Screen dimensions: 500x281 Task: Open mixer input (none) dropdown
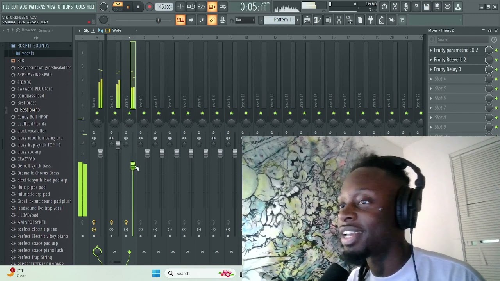pos(462,39)
